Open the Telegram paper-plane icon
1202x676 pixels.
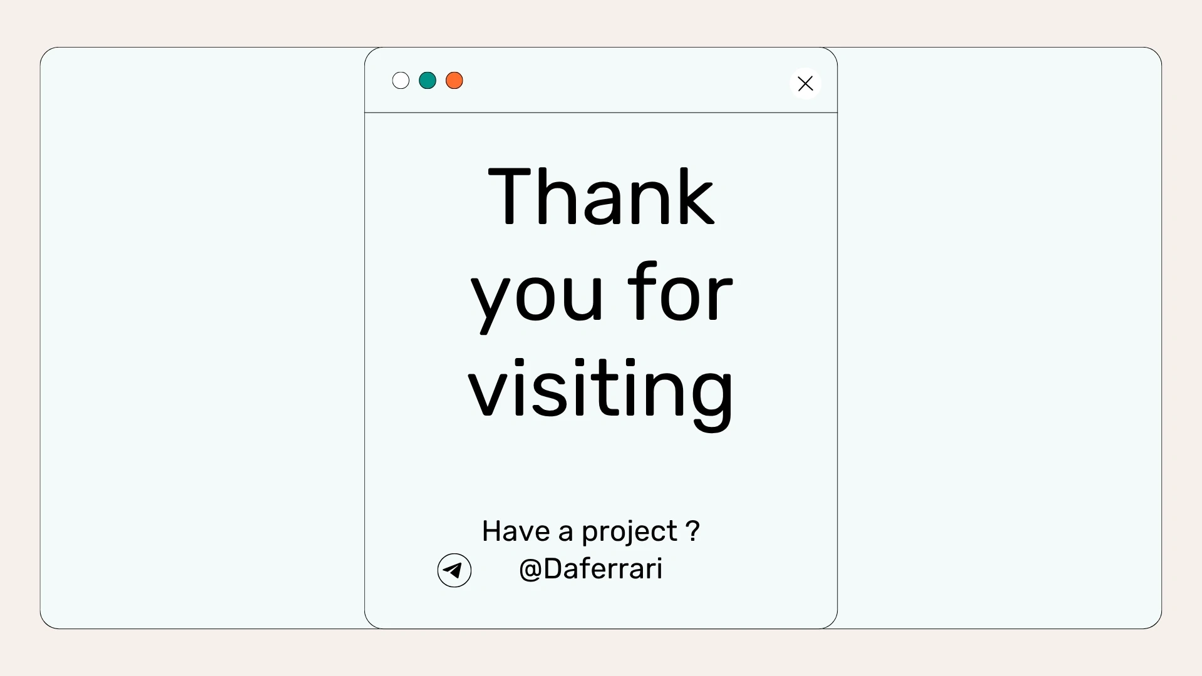(x=455, y=570)
